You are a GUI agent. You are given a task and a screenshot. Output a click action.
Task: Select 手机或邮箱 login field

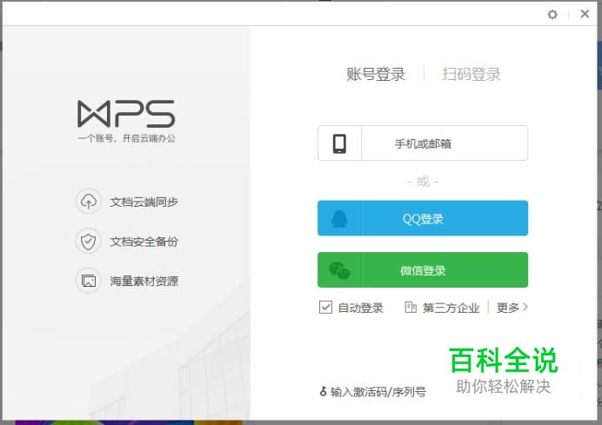click(423, 143)
